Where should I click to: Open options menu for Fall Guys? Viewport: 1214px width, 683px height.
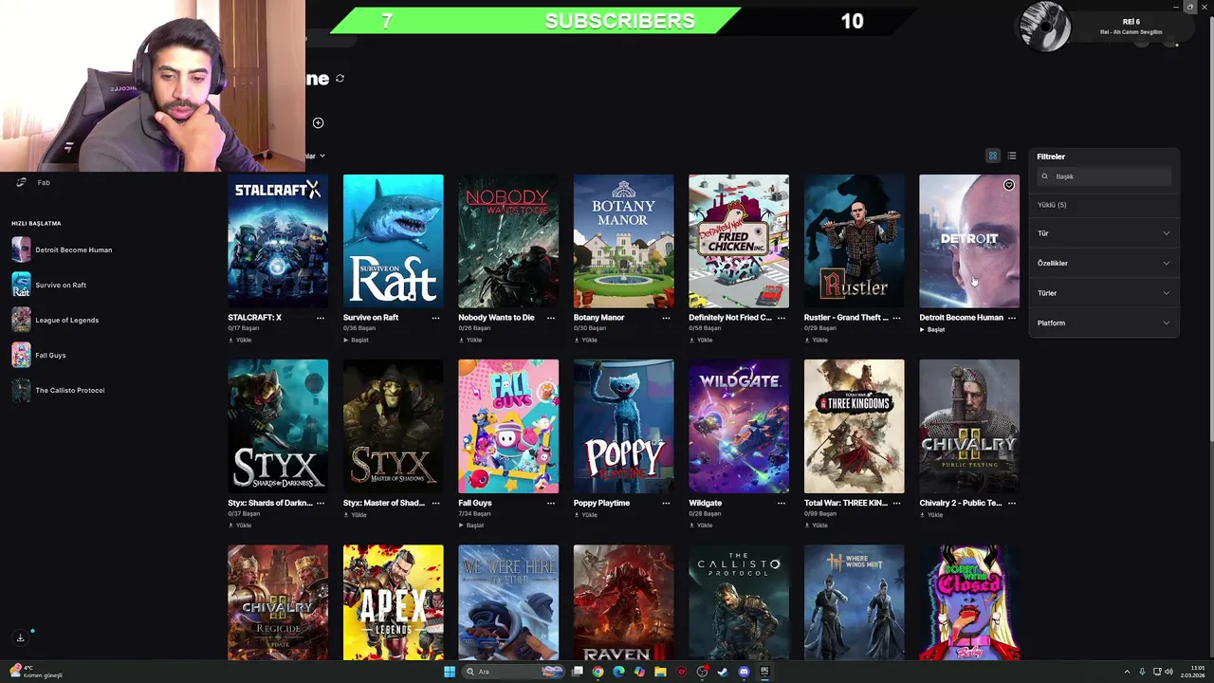click(x=551, y=503)
